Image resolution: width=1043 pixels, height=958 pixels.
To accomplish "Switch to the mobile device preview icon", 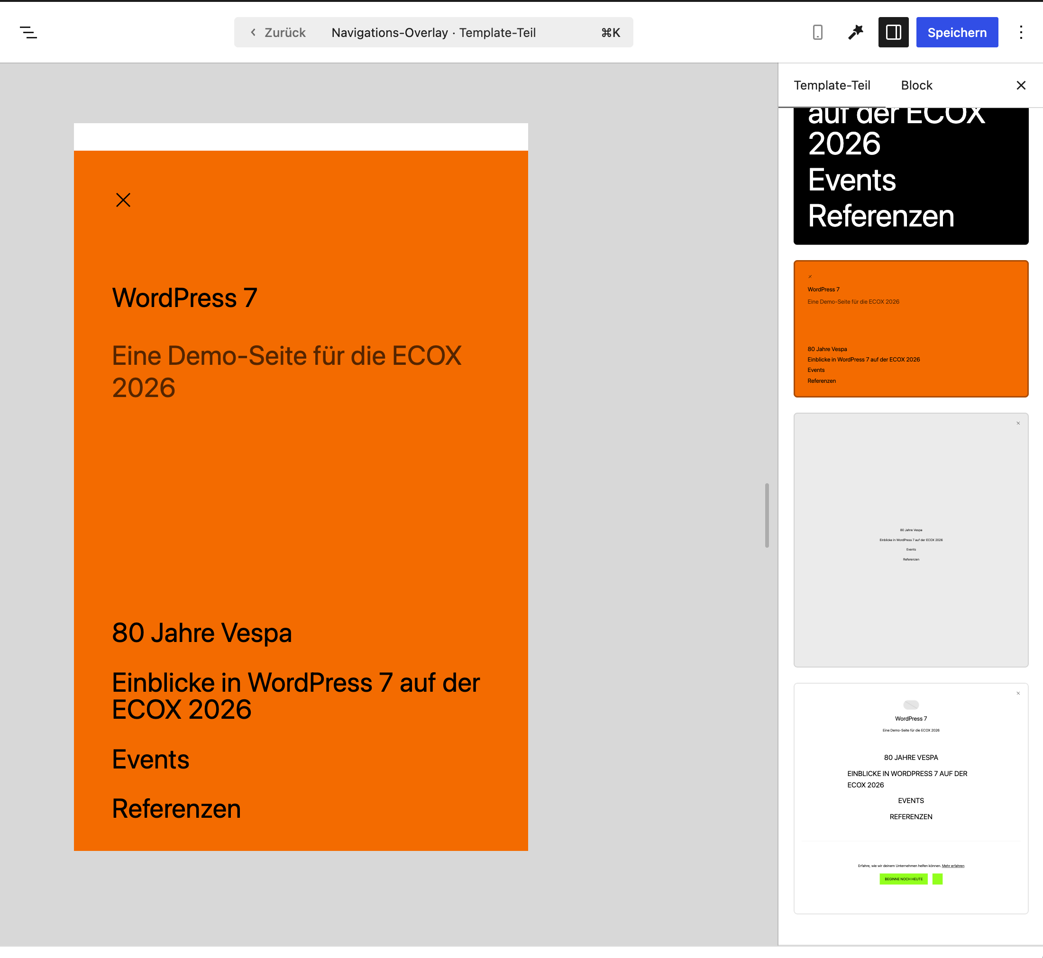I will [x=817, y=33].
